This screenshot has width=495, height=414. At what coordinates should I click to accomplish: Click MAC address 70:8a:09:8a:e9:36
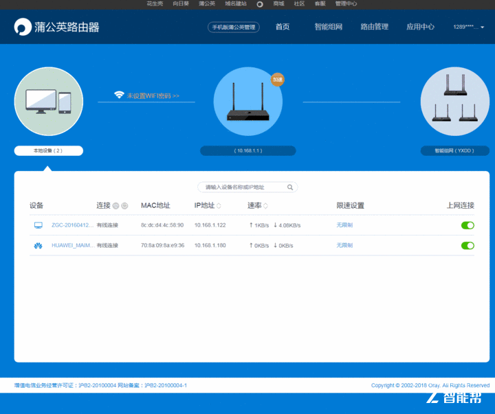tap(162, 246)
